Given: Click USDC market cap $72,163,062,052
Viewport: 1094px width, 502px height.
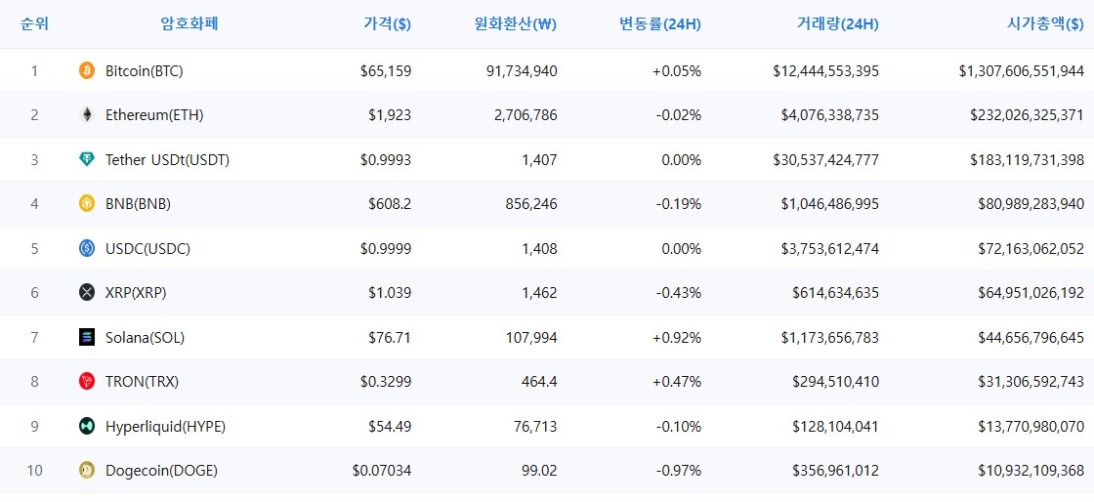Looking at the screenshot, I should 1031,248.
